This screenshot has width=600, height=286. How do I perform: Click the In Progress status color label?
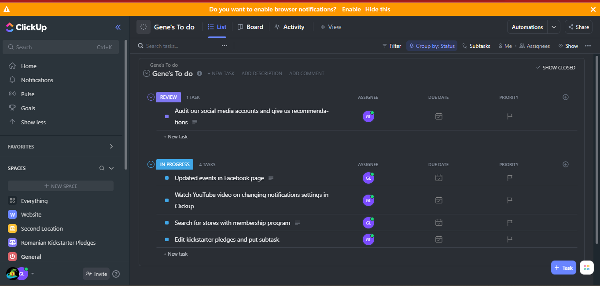pyautogui.click(x=175, y=164)
